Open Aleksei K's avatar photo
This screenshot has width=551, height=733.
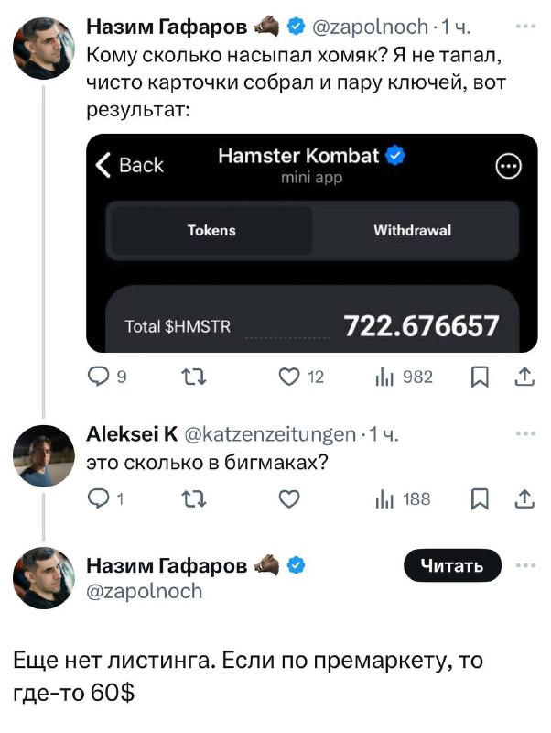pos(44,455)
